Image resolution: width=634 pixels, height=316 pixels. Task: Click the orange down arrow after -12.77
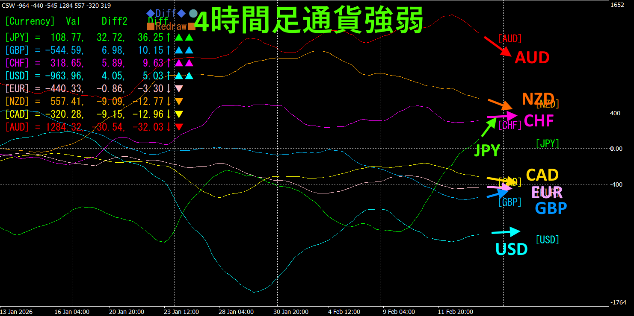click(169, 102)
